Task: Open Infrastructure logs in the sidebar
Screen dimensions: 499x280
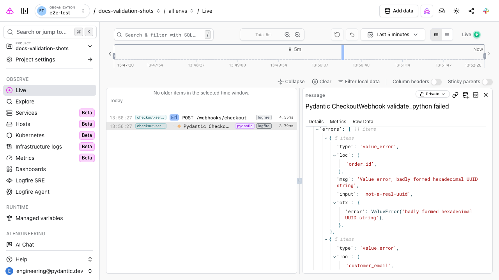Action: 50,147
